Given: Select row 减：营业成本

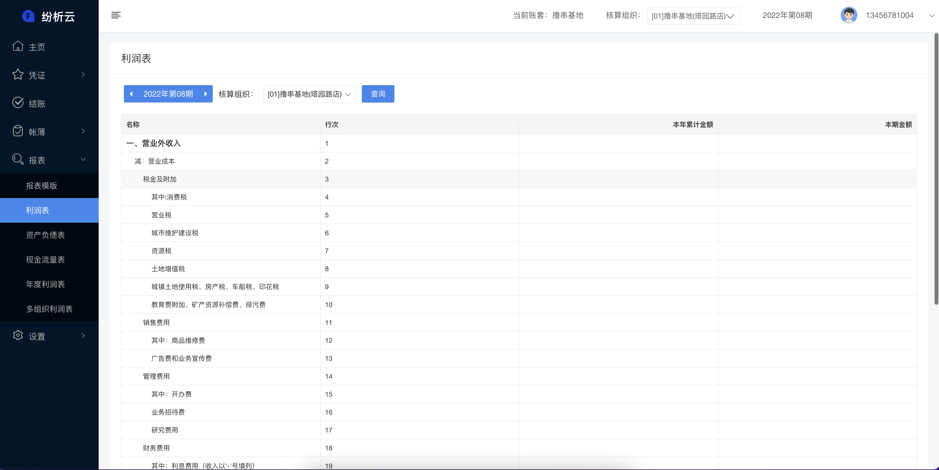Looking at the screenshot, I should 519,161.
